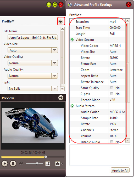
Task: Select the Bitrate Tolerance row
Action: click(x=97, y=82)
